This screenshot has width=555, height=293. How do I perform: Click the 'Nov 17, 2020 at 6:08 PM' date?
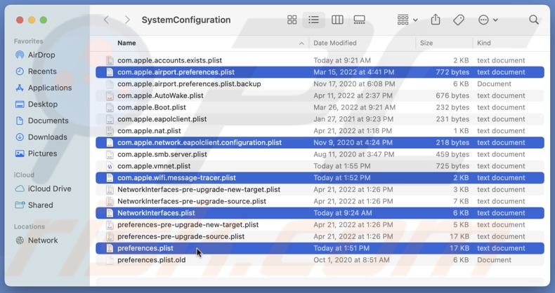point(354,83)
